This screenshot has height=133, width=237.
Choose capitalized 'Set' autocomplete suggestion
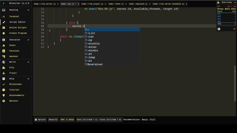pyautogui.click(x=112, y=61)
